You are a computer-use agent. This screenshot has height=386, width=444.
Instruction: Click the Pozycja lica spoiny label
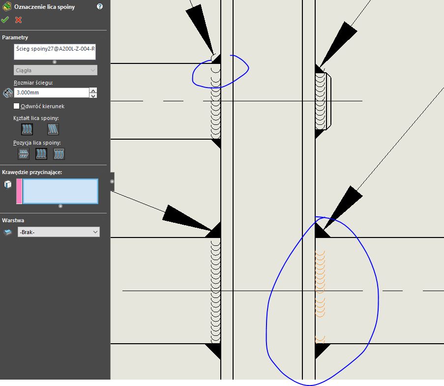[x=37, y=143]
